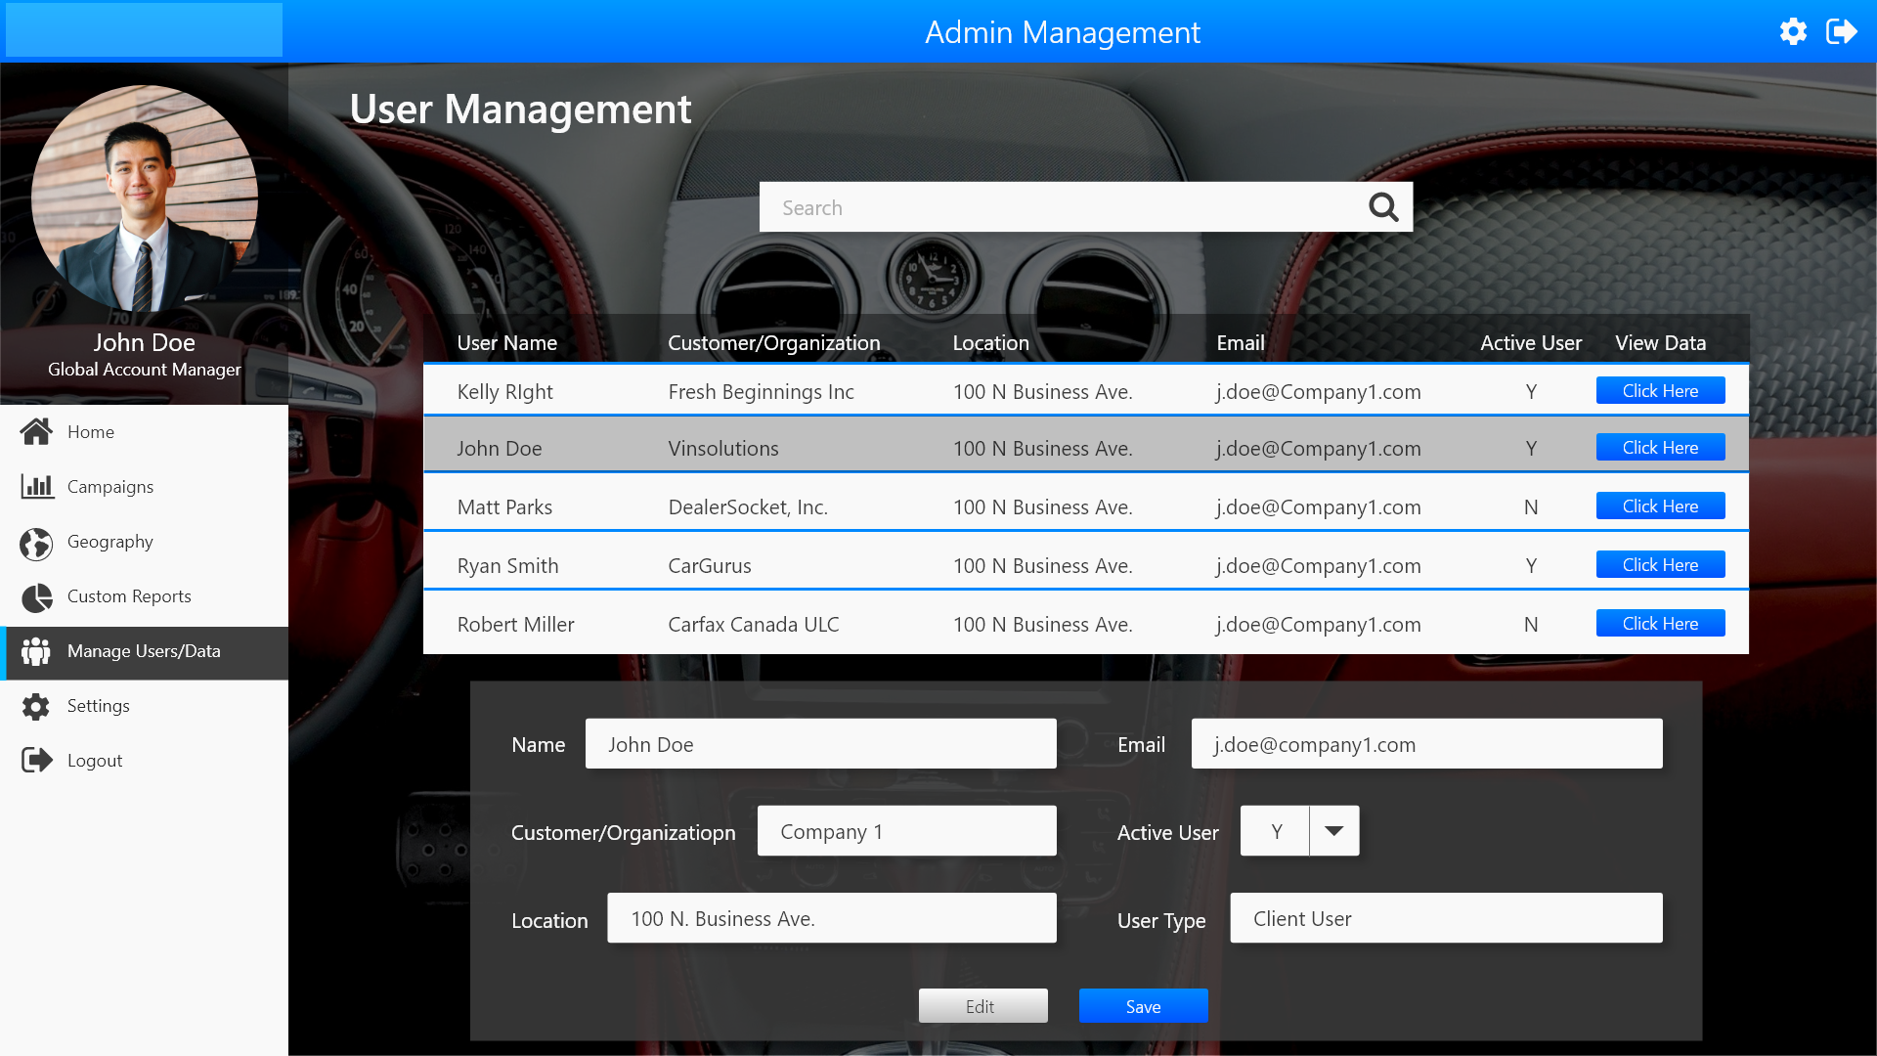Click the sidebar Settings gear icon
1877x1056 pixels.
(x=36, y=706)
